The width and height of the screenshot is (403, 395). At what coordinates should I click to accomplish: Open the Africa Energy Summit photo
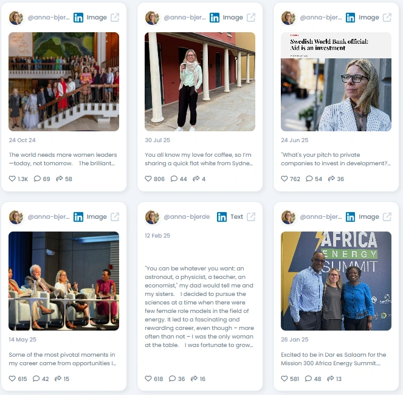click(x=336, y=281)
